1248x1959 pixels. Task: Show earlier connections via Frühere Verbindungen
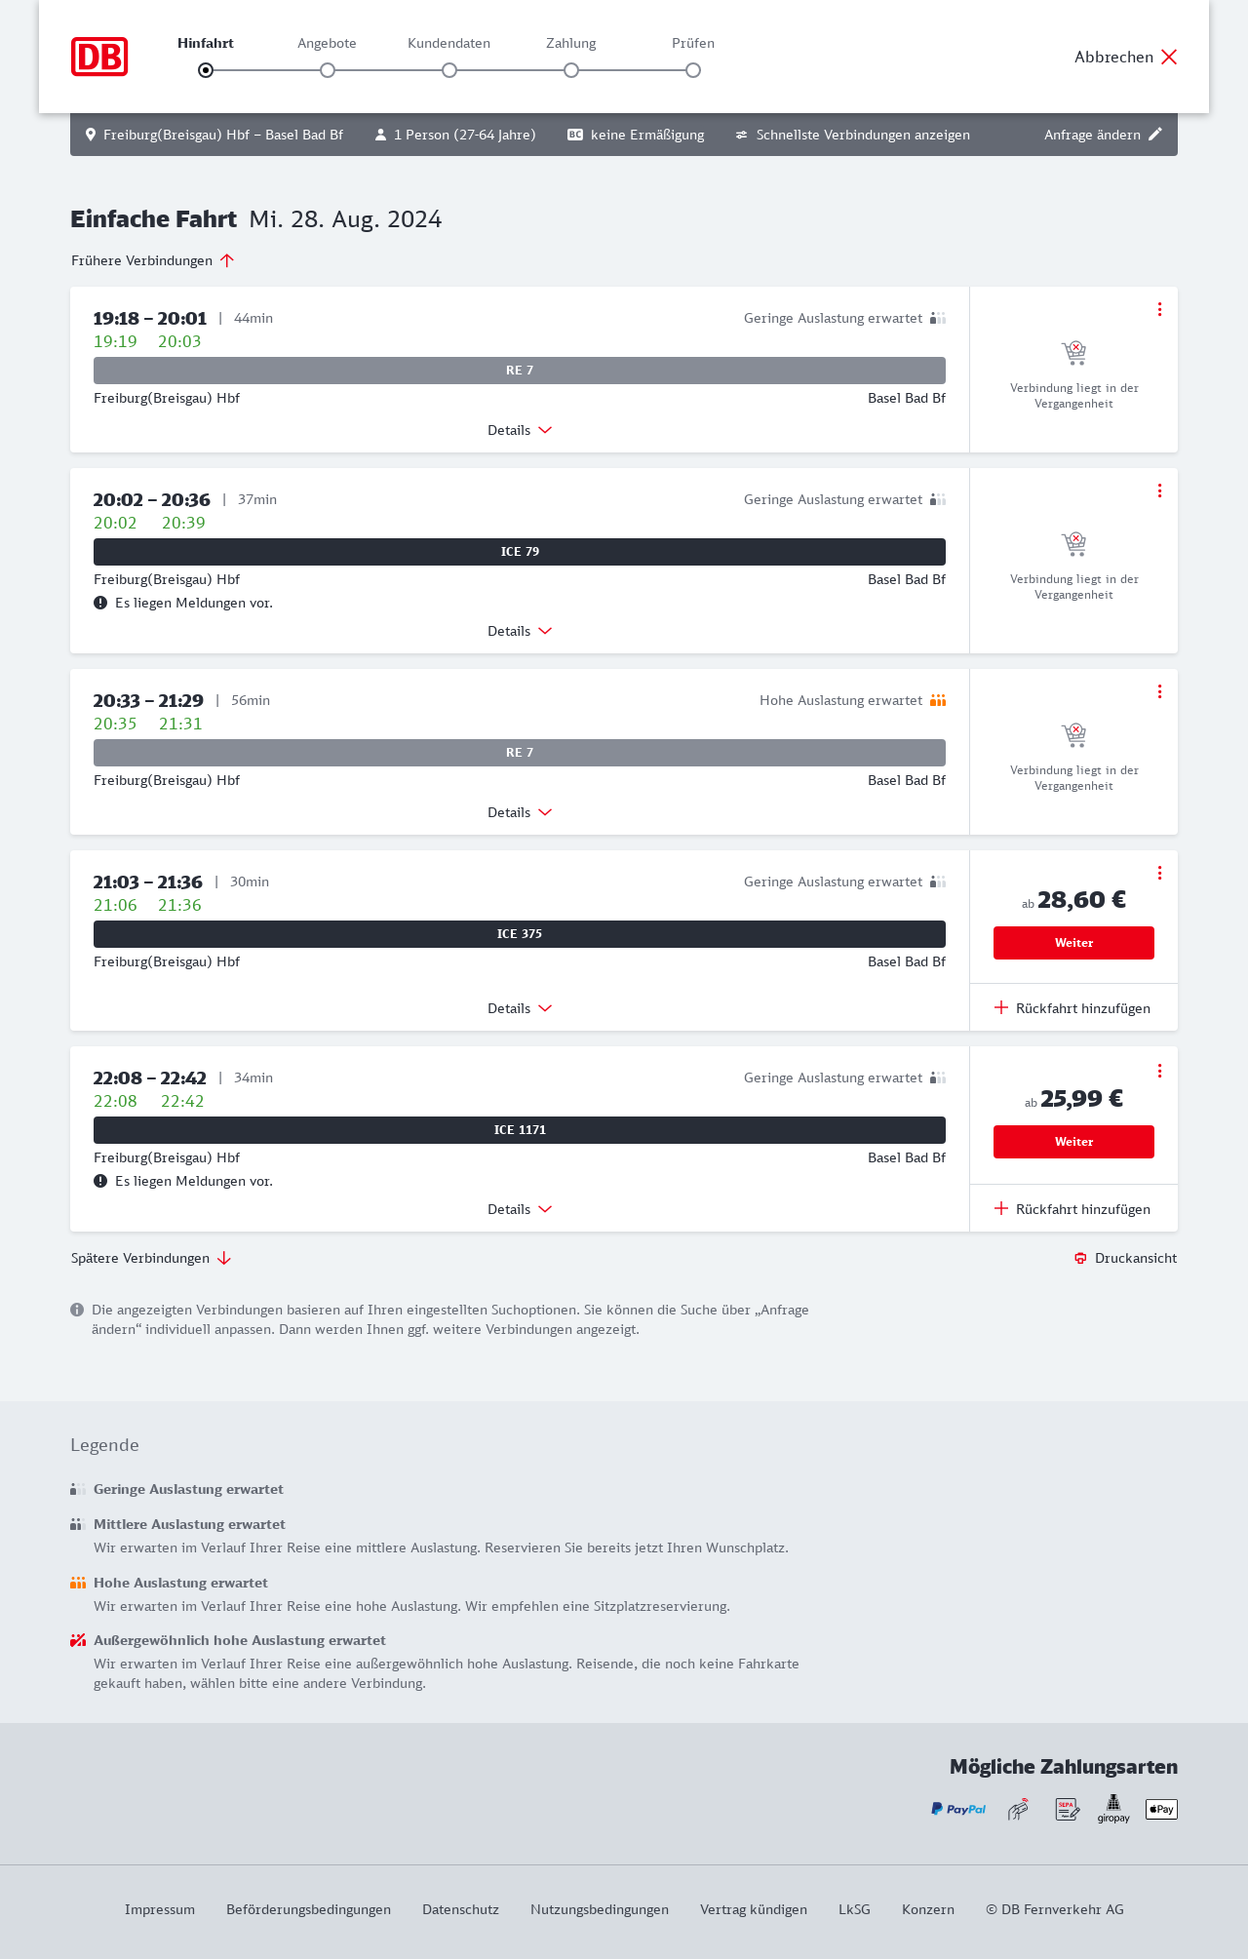153,260
